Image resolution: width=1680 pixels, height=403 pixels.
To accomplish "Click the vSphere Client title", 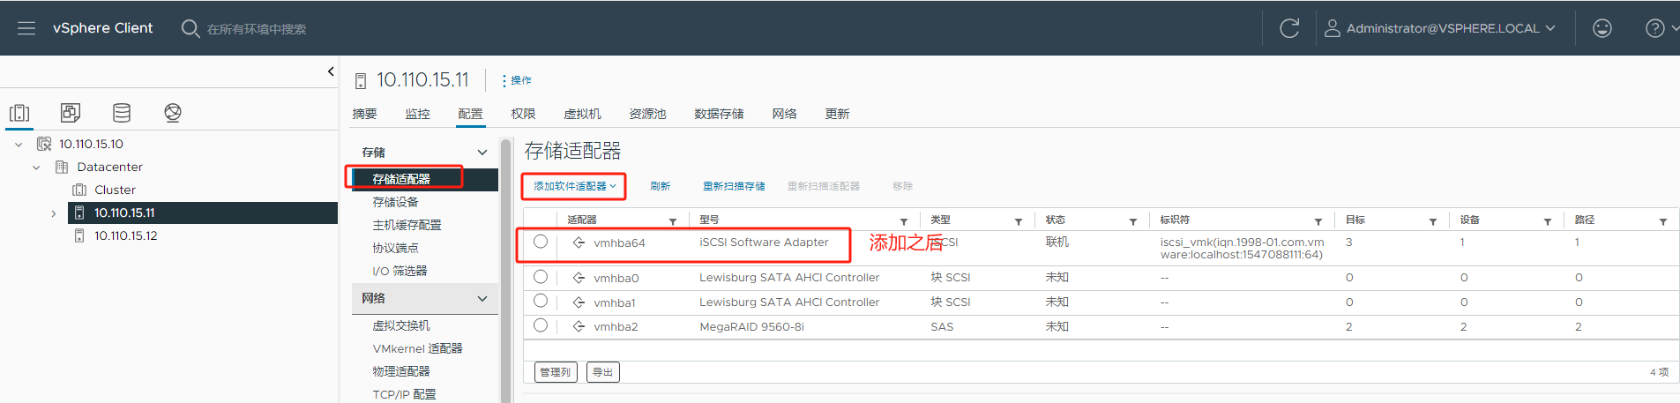I will pos(102,28).
